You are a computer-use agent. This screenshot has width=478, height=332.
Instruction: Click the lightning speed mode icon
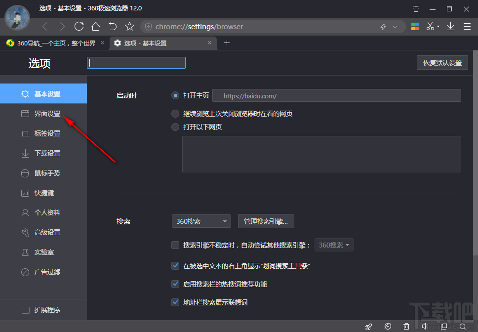pyautogui.click(x=383, y=27)
